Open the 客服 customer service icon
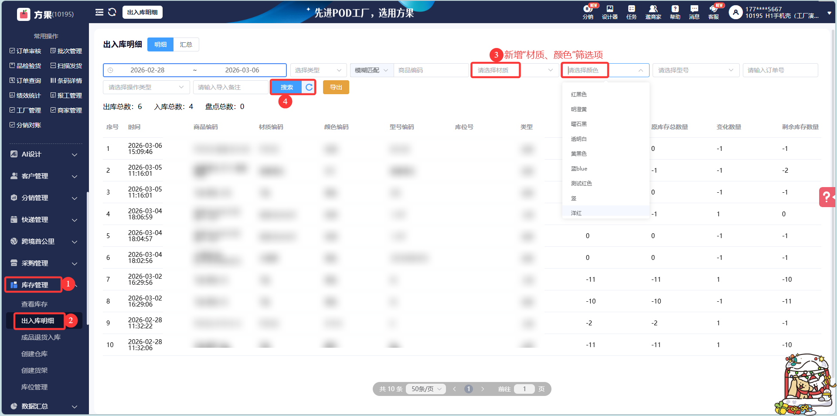The image size is (837, 416). coord(714,12)
